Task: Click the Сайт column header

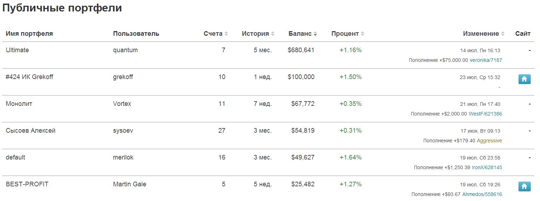Action: coord(523,34)
